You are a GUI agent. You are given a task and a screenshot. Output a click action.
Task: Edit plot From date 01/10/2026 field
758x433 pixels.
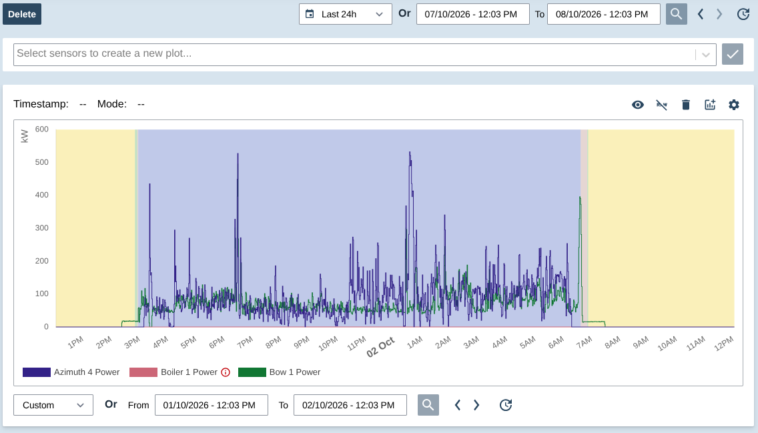click(212, 405)
